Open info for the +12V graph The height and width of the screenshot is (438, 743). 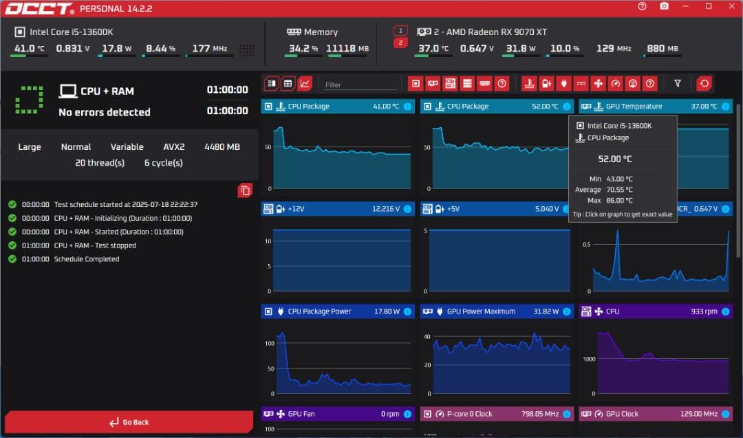pyautogui.click(x=407, y=209)
